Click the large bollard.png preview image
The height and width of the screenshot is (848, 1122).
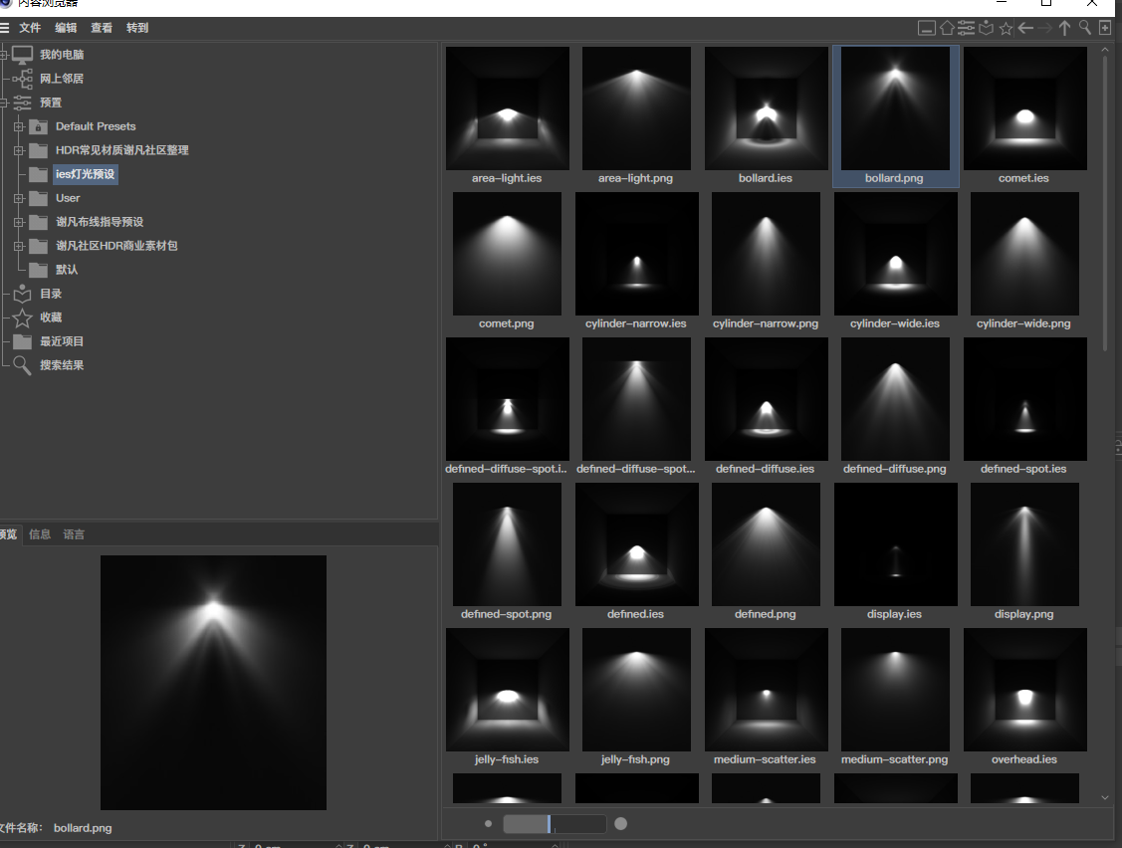(x=213, y=683)
